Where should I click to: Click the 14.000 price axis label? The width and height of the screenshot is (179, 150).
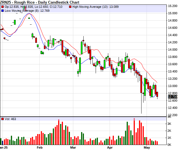click(x=173, y=50)
